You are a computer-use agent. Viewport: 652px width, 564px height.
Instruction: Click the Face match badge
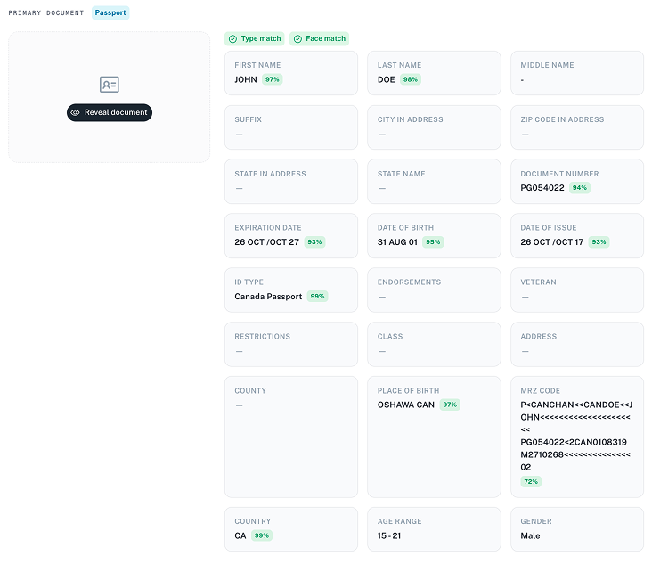pyautogui.click(x=320, y=38)
